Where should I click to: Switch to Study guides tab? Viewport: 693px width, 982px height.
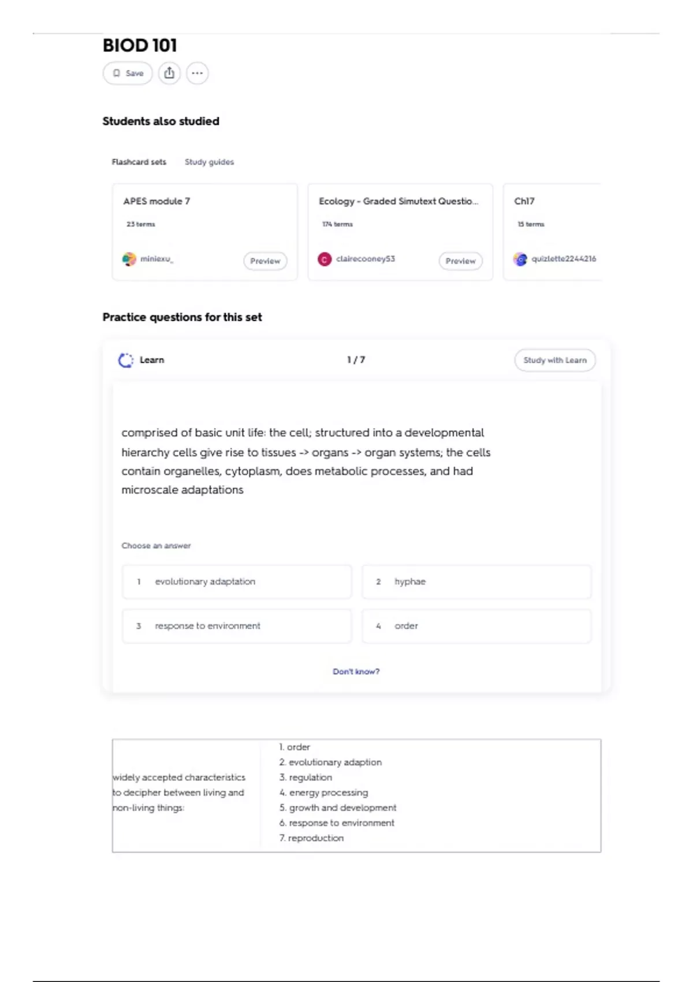[209, 162]
